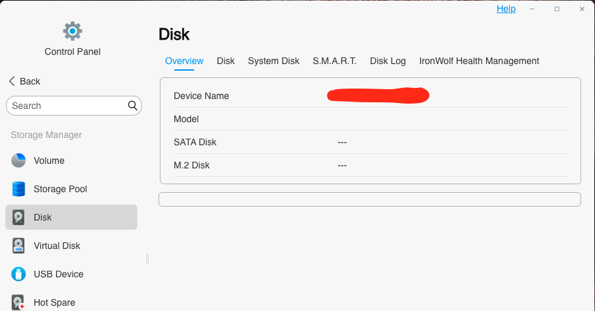The width and height of the screenshot is (595, 311).
Task: Select the USB Device icon
Action: tap(18, 274)
